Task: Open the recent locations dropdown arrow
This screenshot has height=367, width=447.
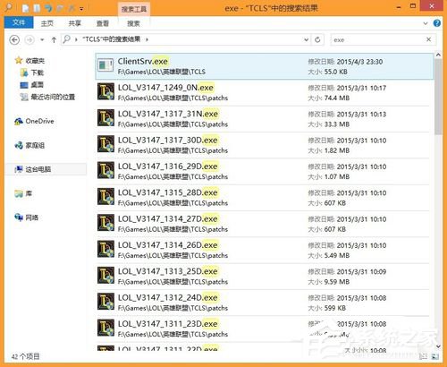Action: tap(42, 39)
